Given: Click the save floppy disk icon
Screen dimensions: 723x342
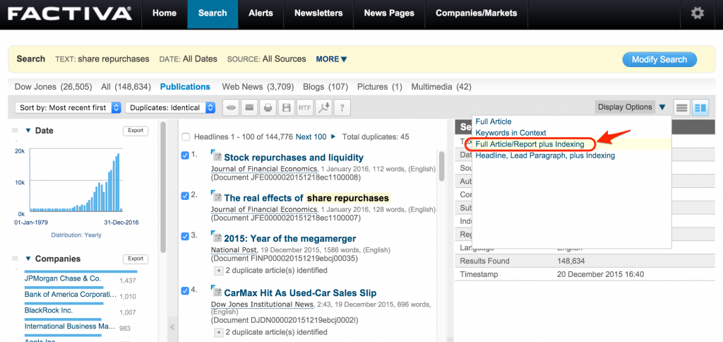Looking at the screenshot, I should tap(286, 108).
